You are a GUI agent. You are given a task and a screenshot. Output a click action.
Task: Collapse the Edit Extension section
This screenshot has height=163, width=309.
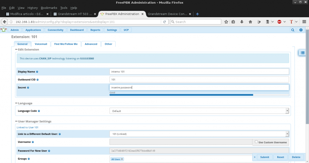(16, 49)
